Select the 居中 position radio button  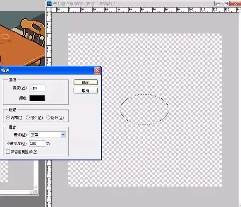28,118
